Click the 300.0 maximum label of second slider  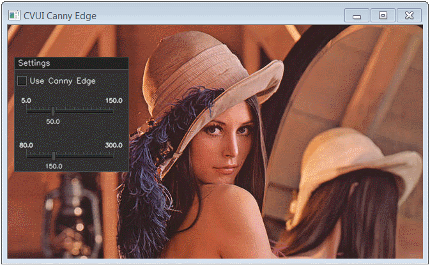click(114, 145)
